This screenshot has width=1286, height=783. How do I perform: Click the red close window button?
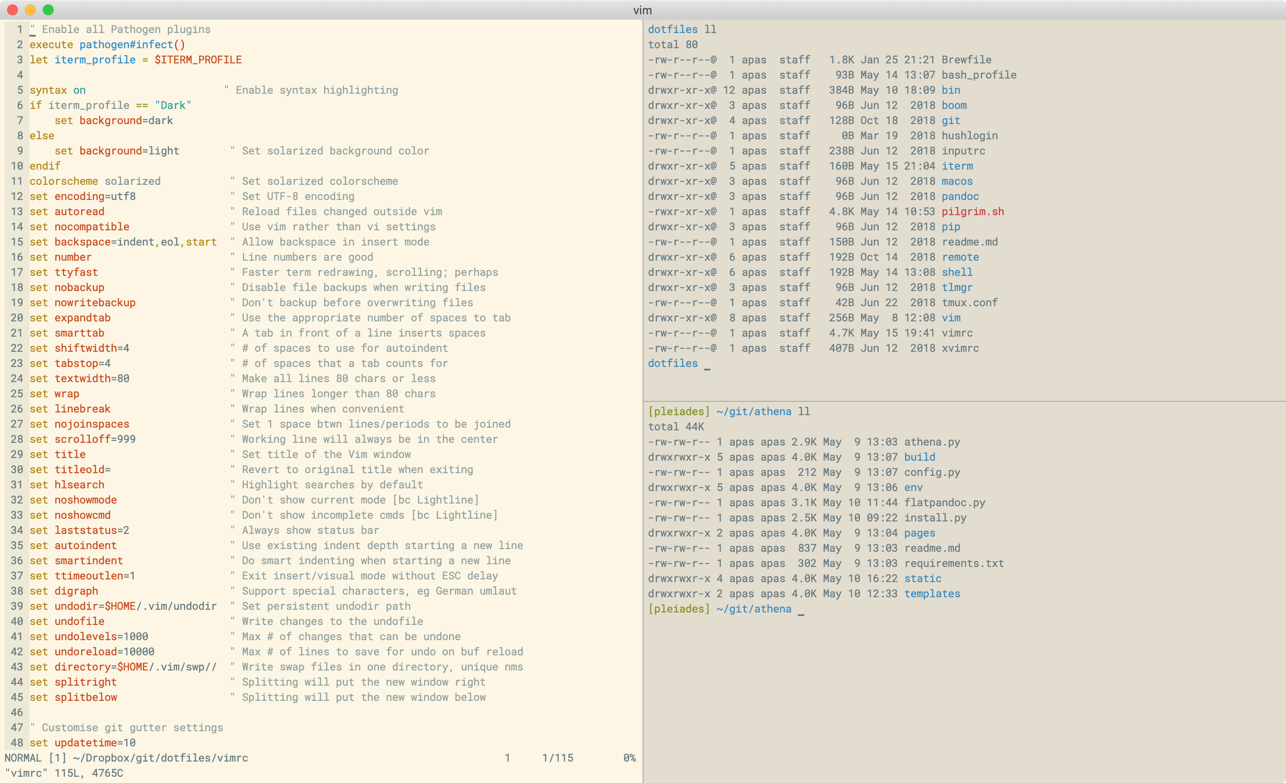coord(13,10)
